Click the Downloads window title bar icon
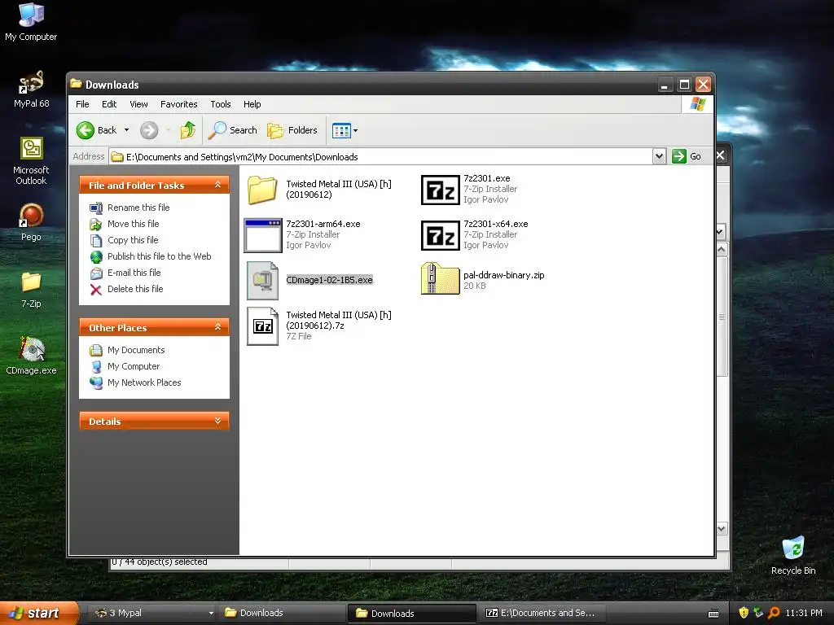Screen dimensions: 834x625 coord(76,84)
